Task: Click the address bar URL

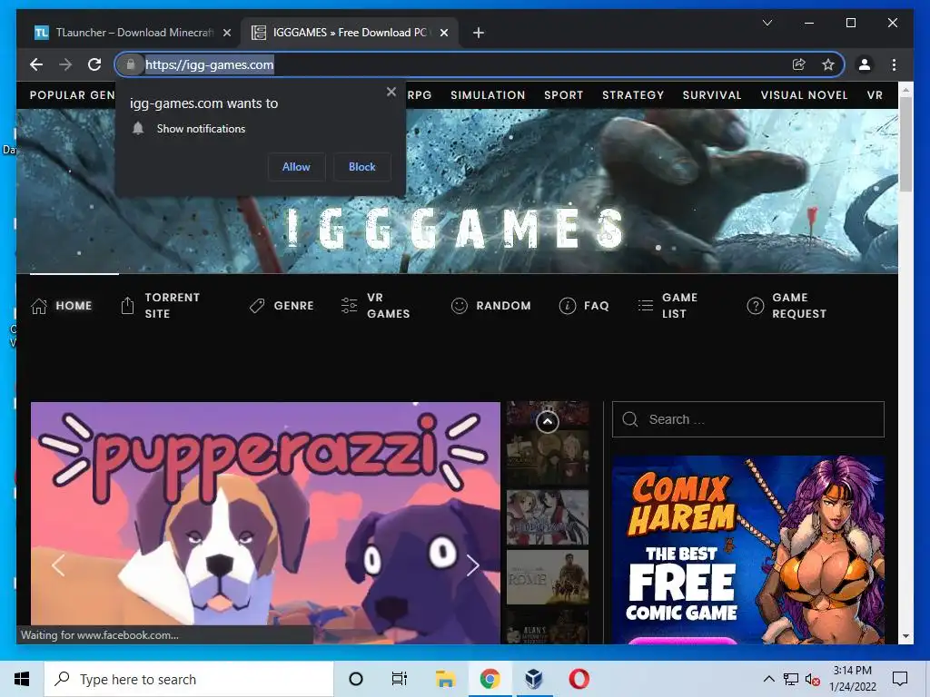Action: (210, 64)
